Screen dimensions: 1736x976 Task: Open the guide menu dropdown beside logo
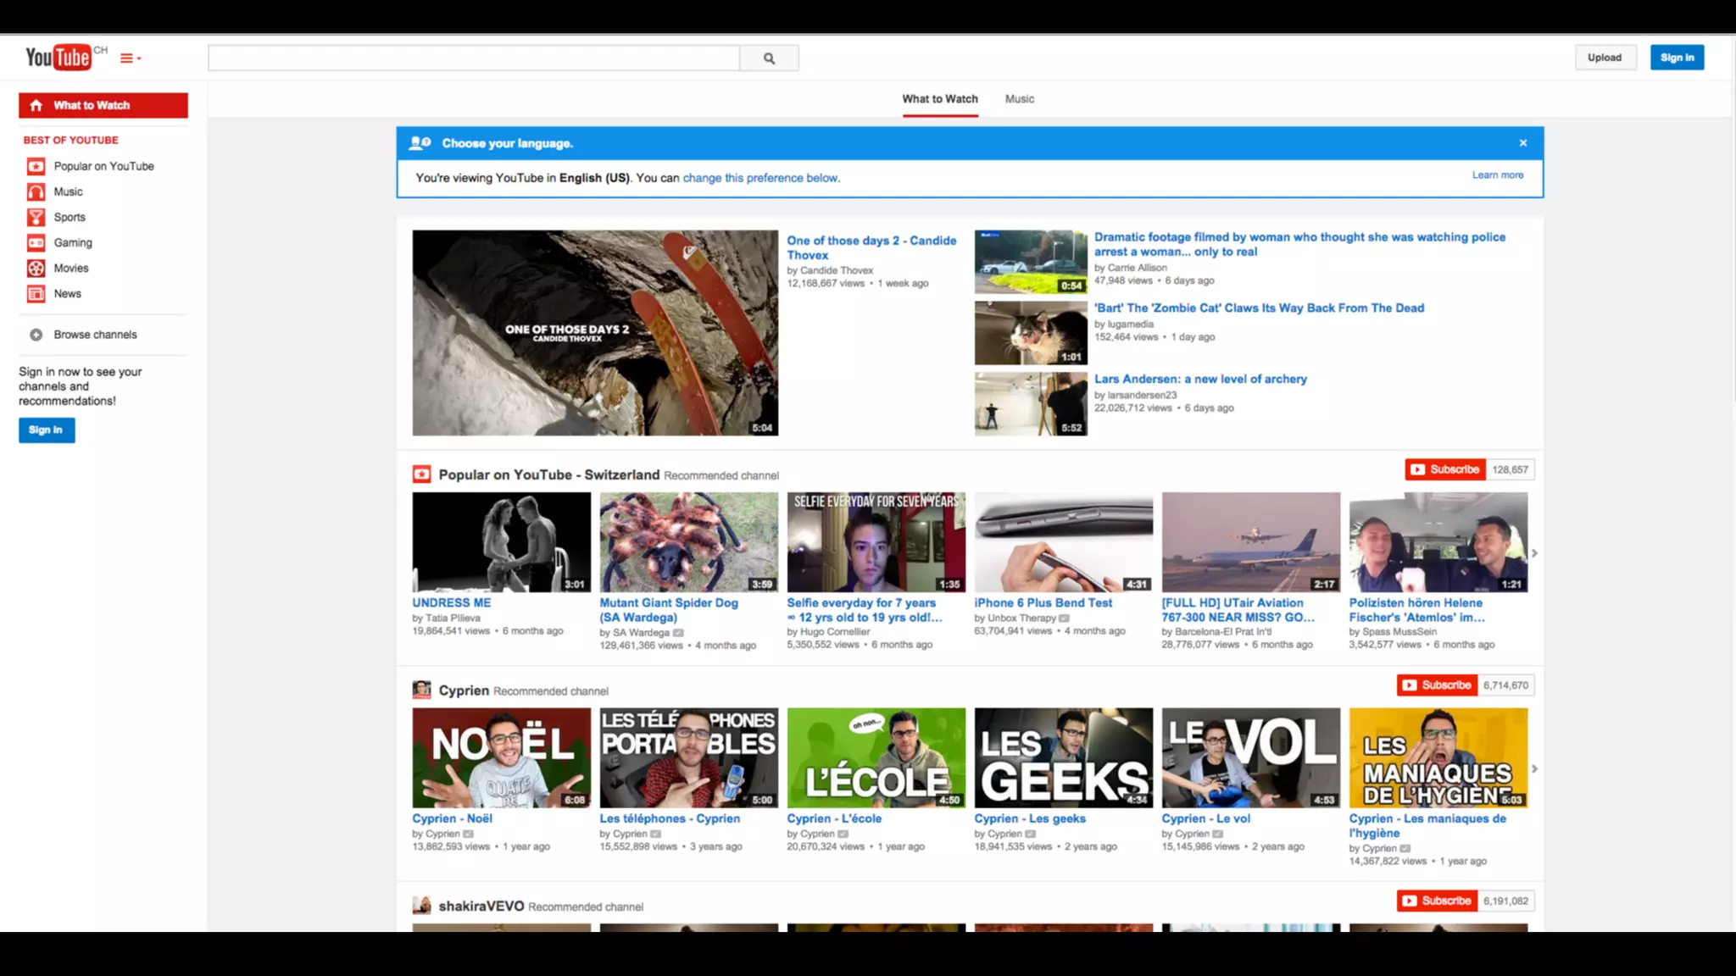coord(130,58)
